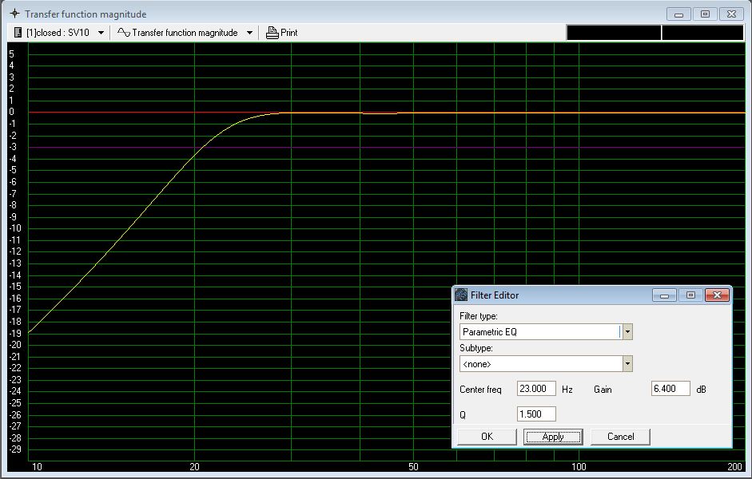Click the Center freq field showing 23.000
Viewport: 752px width, 479px height.
(x=536, y=389)
